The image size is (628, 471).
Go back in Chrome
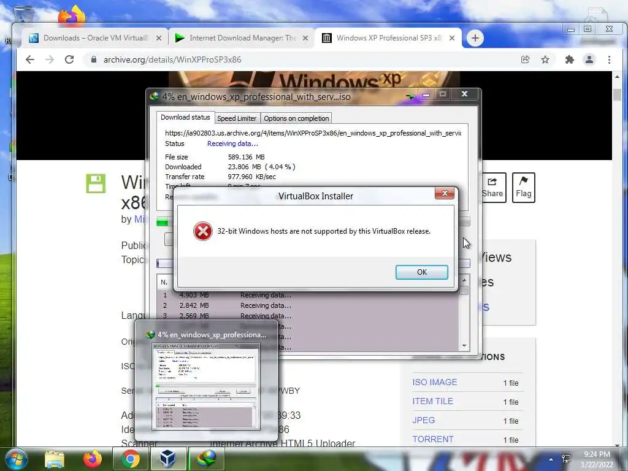[x=30, y=59]
